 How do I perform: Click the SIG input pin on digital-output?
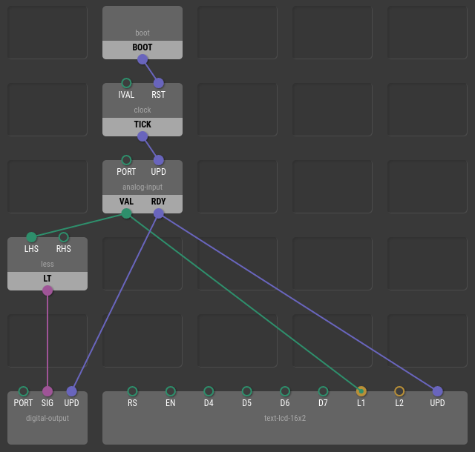(47, 391)
